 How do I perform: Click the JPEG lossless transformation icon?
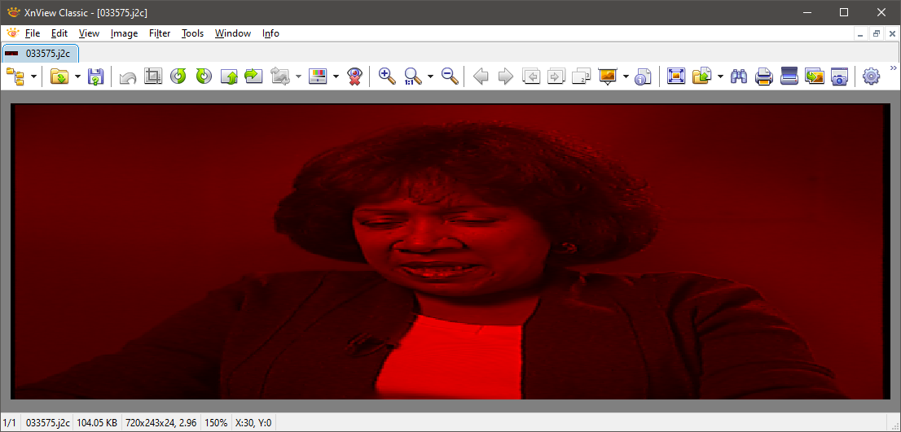(280, 76)
